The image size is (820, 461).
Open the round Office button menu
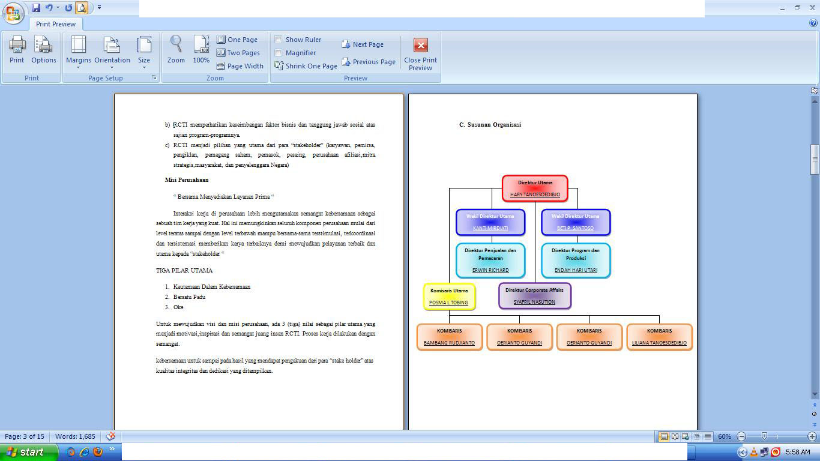pyautogui.click(x=13, y=13)
